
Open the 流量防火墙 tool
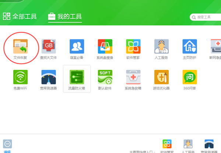click(x=77, y=77)
